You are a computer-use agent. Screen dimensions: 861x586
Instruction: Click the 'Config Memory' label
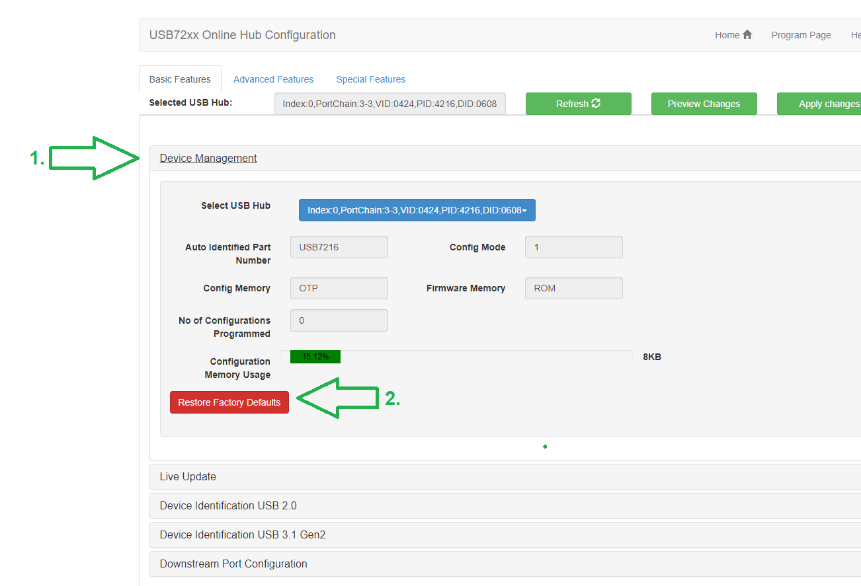click(237, 288)
